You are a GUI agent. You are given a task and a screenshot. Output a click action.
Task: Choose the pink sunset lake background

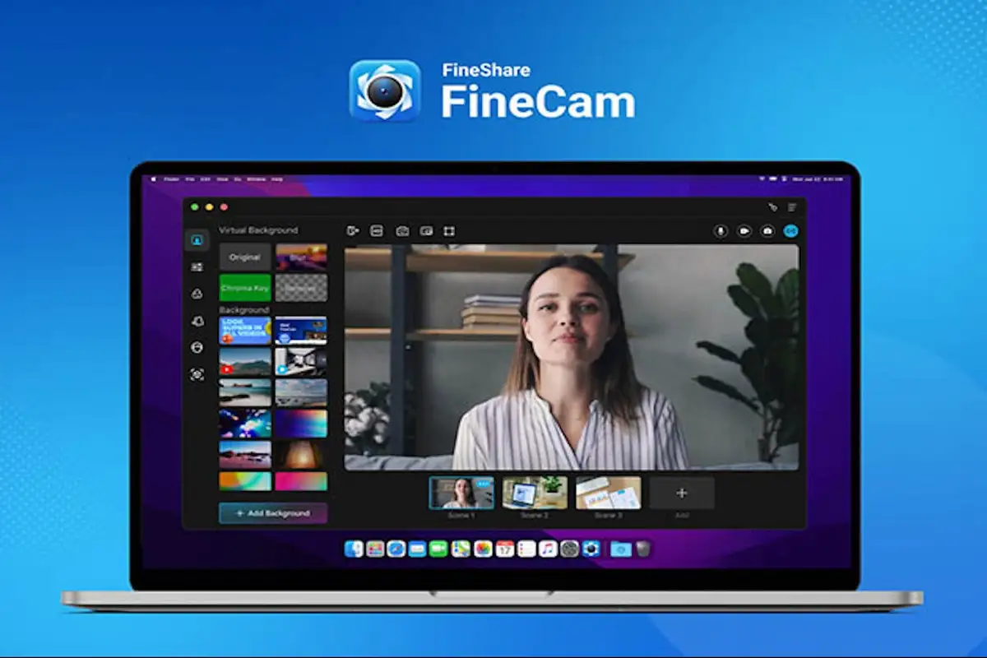click(x=245, y=454)
